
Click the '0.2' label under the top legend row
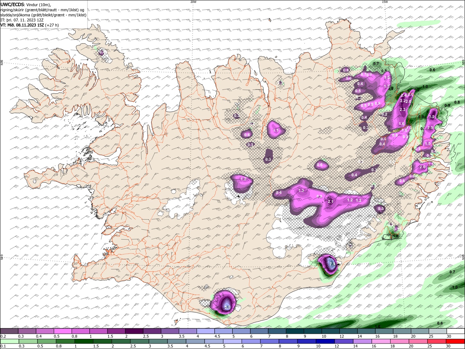tap(3, 336)
